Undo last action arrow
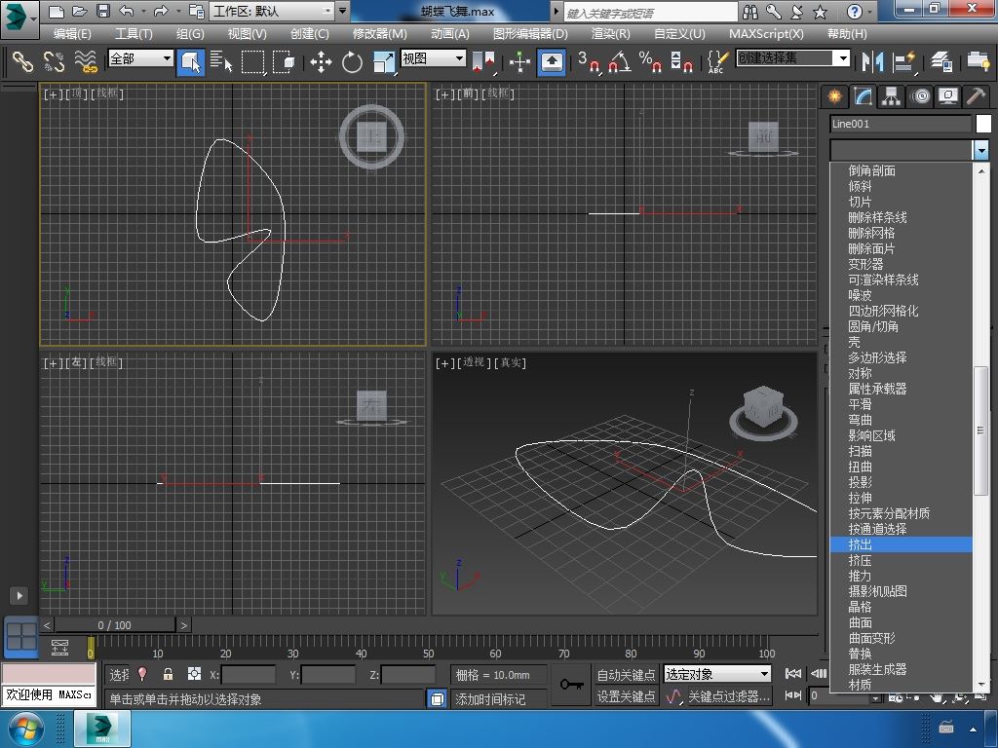998x748 pixels. tap(127, 11)
